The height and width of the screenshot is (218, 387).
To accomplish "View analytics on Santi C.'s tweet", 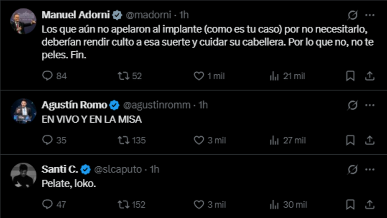I will click(274, 204).
